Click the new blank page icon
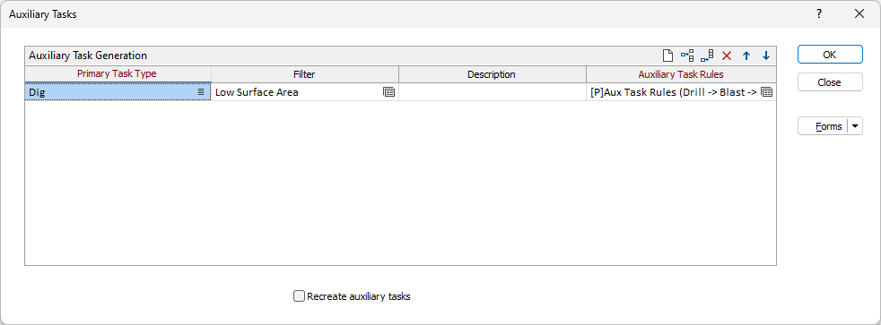 click(x=667, y=56)
